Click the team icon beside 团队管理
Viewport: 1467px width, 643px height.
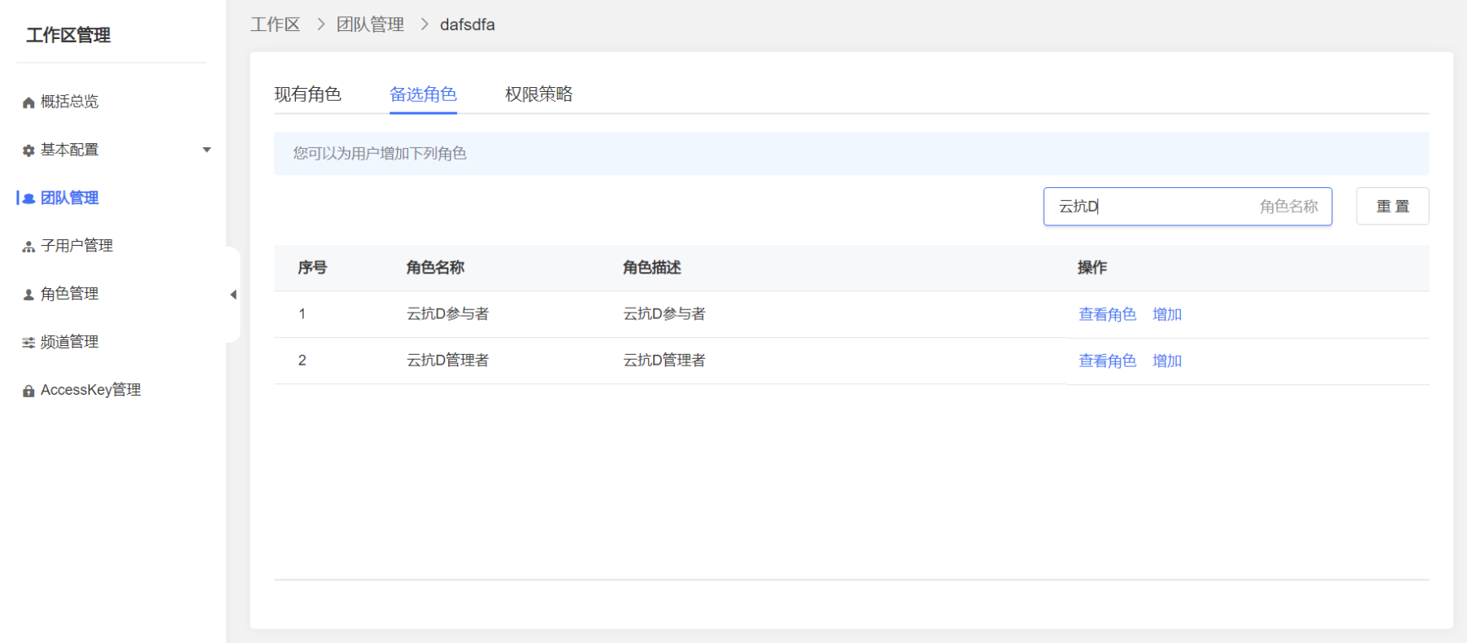click(x=29, y=199)
